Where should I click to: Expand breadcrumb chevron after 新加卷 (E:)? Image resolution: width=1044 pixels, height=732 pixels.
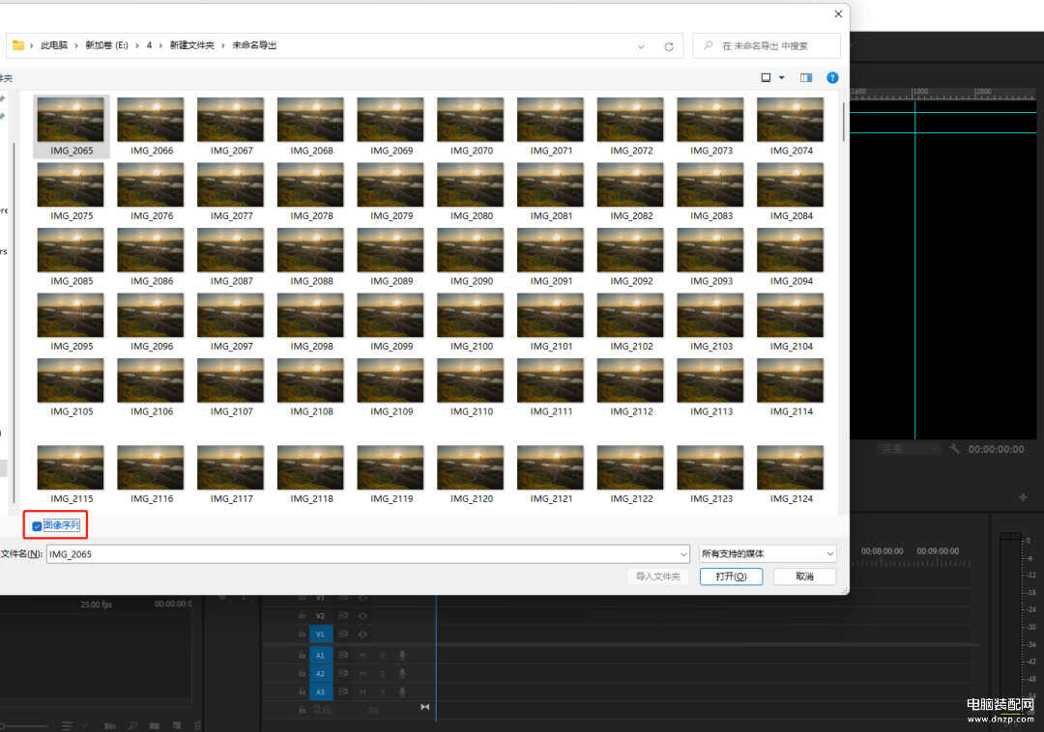(x=137, y=45)
